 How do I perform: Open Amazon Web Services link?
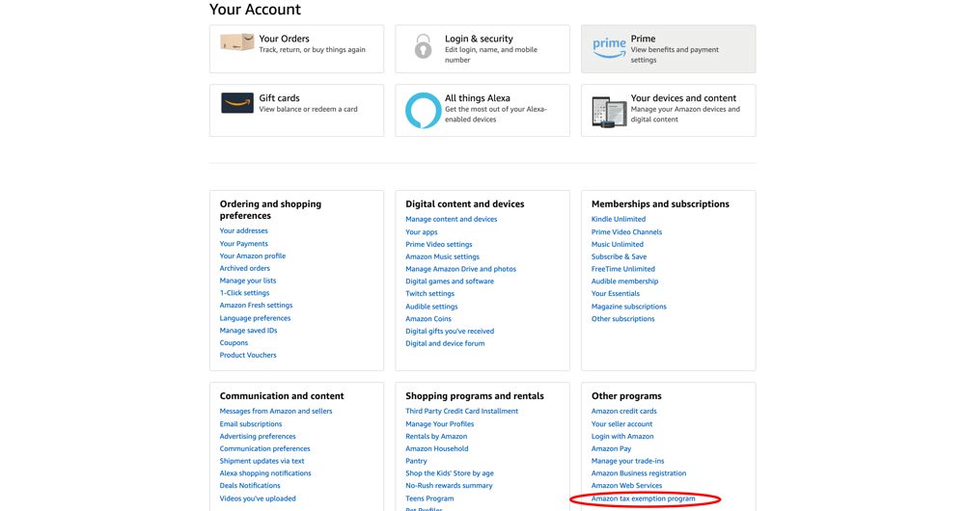pyautogui.click(x=626, y=486)
